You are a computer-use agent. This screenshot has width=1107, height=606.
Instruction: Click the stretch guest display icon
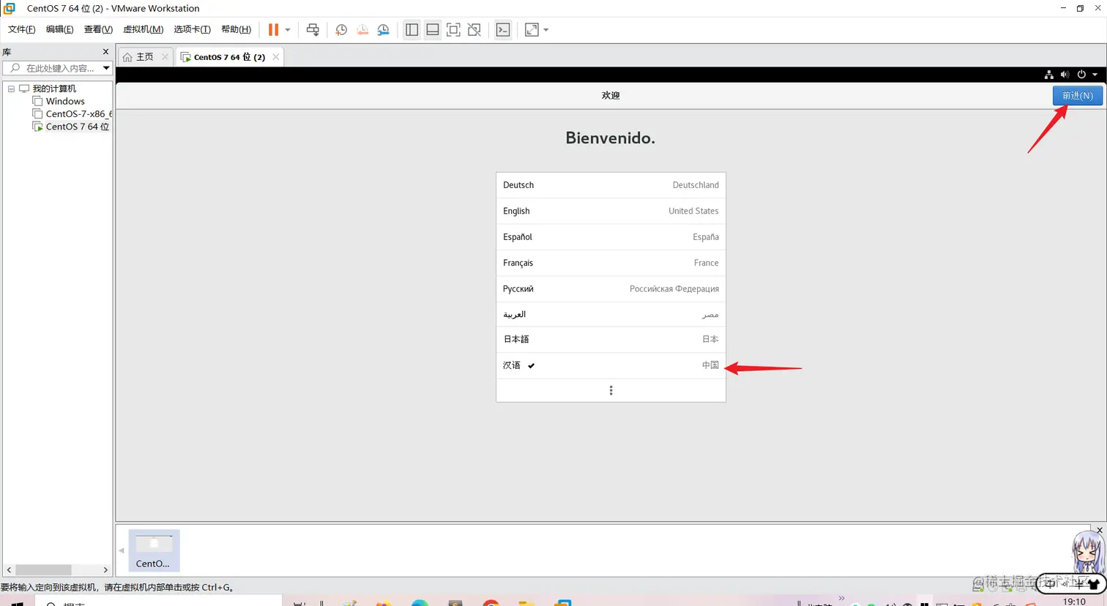[532, 30]
